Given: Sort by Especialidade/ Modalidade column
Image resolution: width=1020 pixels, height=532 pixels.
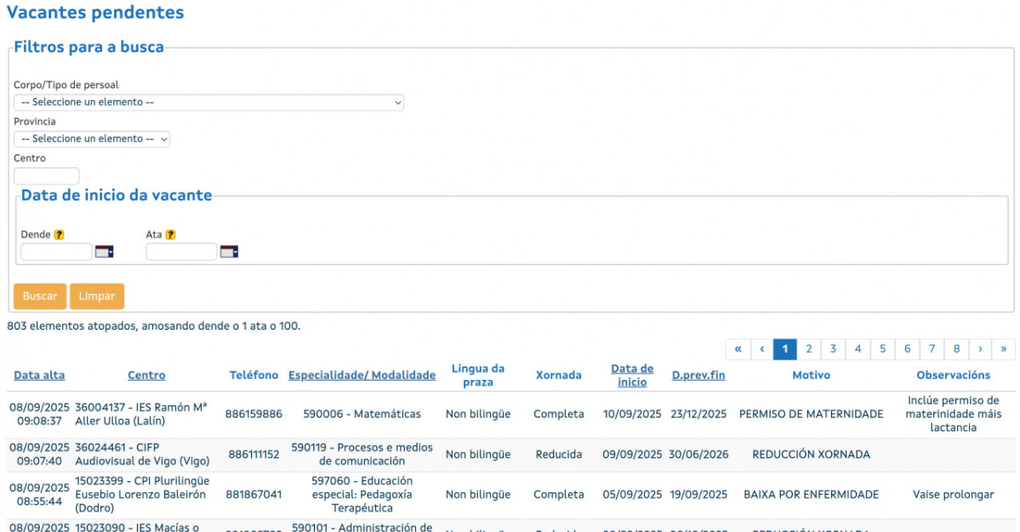Looking at the screenshot, I should [362, 375].
